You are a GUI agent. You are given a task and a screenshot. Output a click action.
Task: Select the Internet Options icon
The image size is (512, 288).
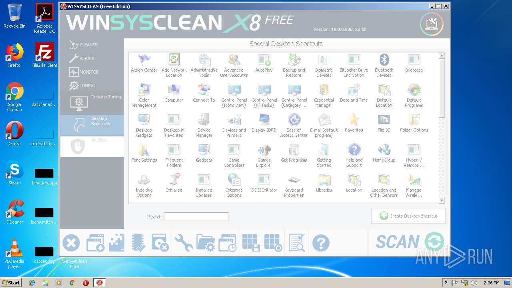tap(234, 180)
